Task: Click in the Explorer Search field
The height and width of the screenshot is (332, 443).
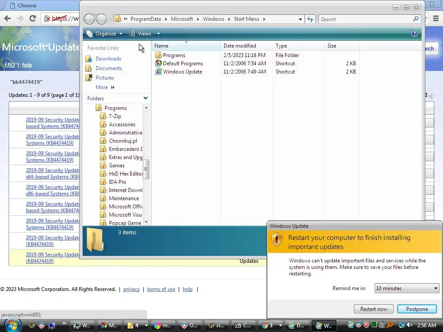Action: coord(365,19)
